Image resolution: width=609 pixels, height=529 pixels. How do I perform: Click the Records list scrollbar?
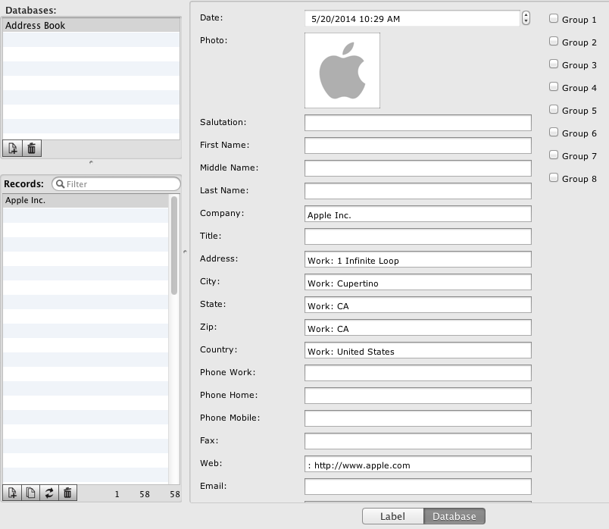pos(174,246)
